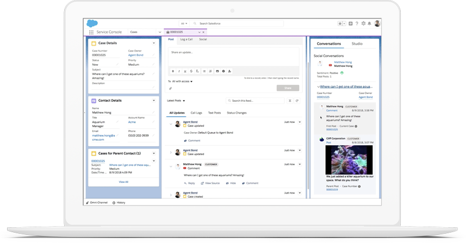466x243 pixels.
Task: Open Omni-Channel utility in footer
Action: (97, 202)
